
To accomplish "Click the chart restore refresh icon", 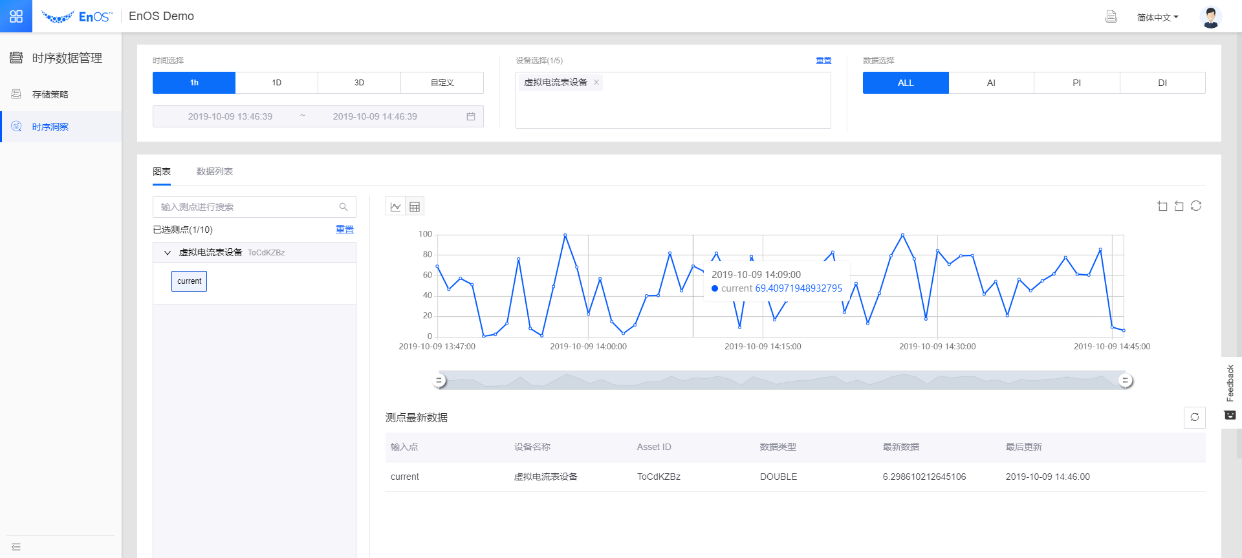I will tap(1196, 206).
